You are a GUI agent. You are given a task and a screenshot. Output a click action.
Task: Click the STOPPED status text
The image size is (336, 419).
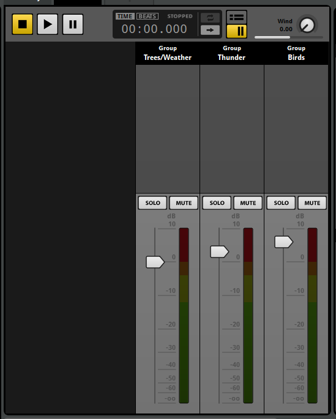click(180, 17)
